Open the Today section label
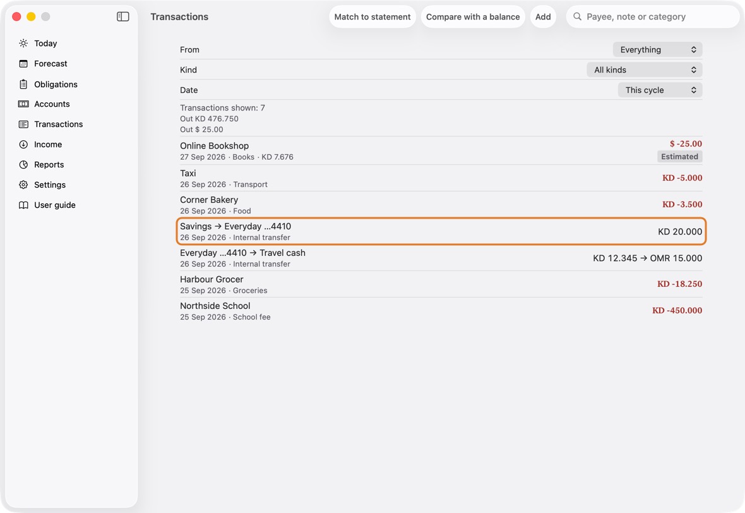 [x=45, y=43]
